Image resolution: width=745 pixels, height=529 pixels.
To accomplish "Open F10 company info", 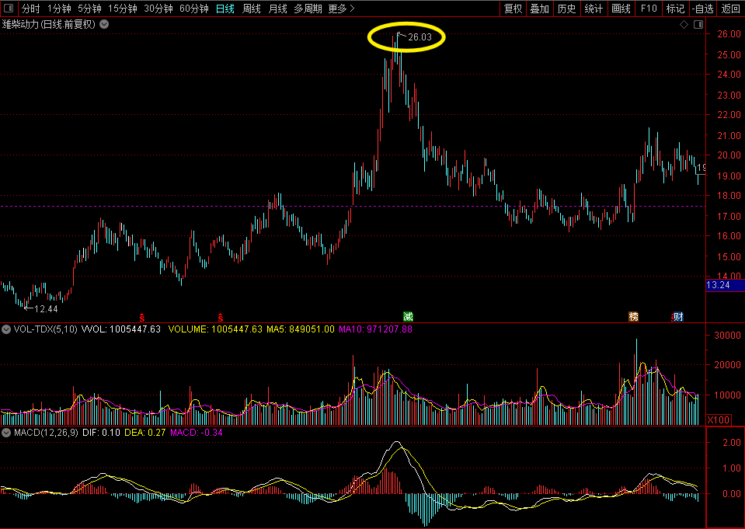I will point(649,9).
